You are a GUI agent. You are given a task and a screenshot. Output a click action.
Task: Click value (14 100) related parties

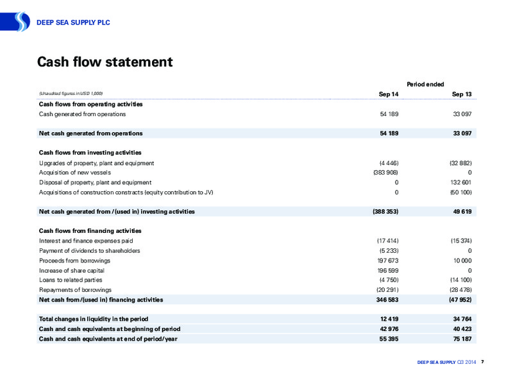pyautogui.click(x=461, y=280)
